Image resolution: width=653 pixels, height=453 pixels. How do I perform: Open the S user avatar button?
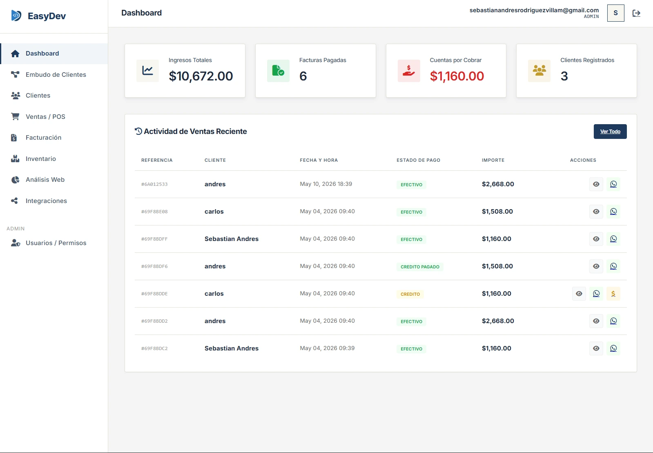click(615, 13)
